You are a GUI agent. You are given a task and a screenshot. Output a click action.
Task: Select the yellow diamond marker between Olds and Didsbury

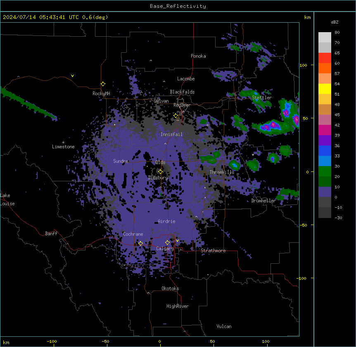click(160, 172)
